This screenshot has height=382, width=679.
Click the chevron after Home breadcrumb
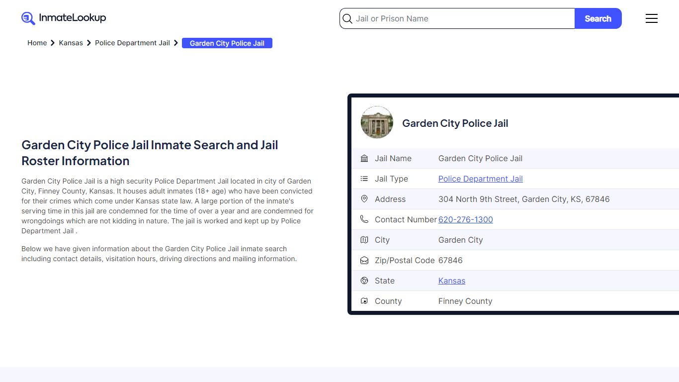(53, 43)
